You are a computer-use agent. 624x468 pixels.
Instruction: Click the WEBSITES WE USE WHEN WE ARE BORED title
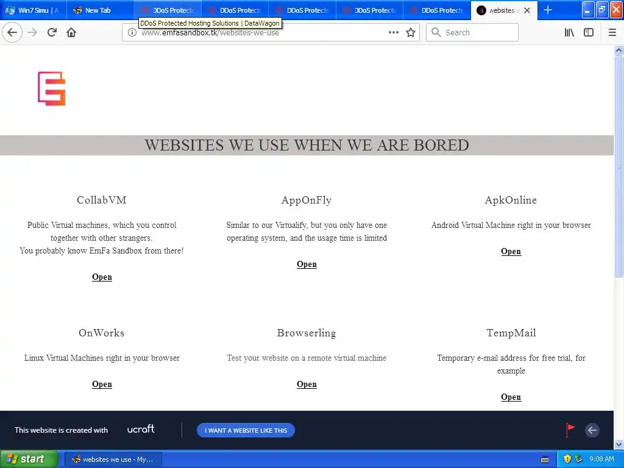click(x=307, y=145)
